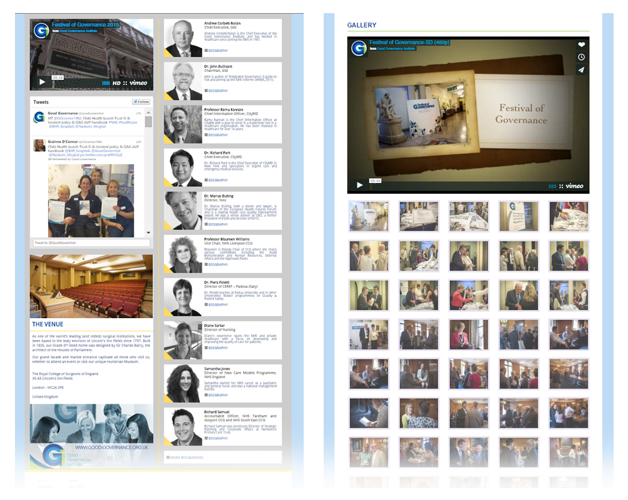Open the nurses photo in Grainne O'Connor's tweet
This screenshot has width=628, height=500.
(91, 201)
